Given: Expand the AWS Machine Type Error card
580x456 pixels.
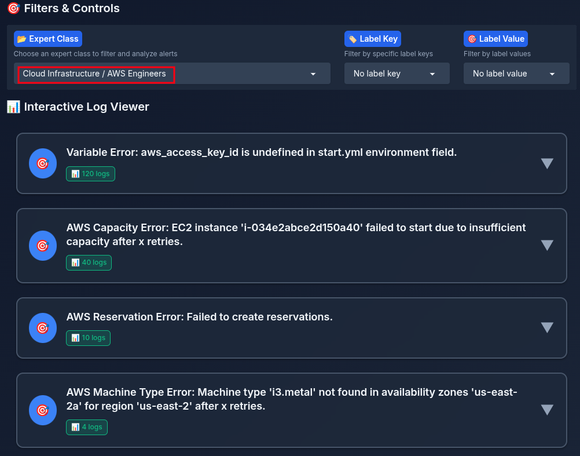Looking at the screenshot, I should coord(547,410).
